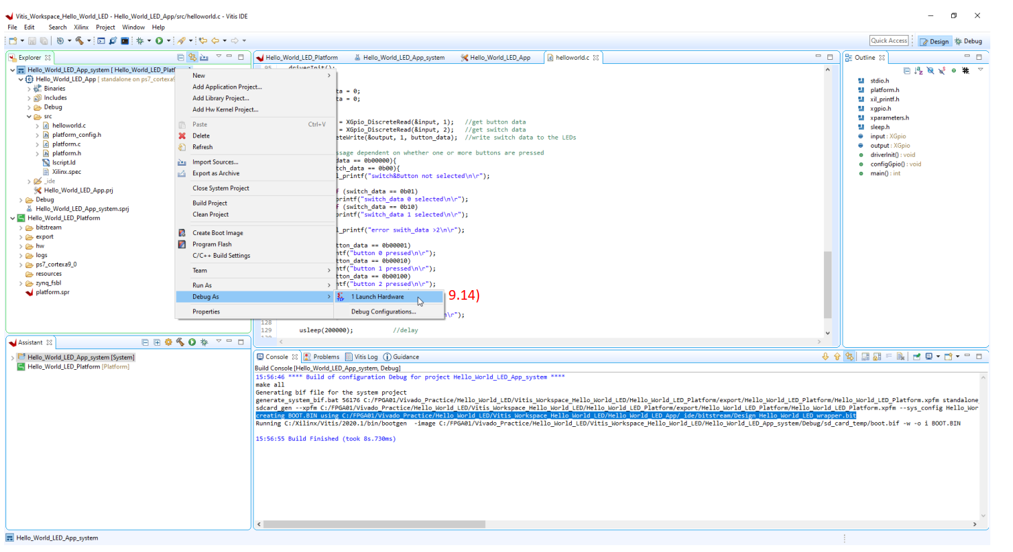Open Outline panel view menu triangle
The height and width of the screenshot is (552, 1013).
point(981,69)
